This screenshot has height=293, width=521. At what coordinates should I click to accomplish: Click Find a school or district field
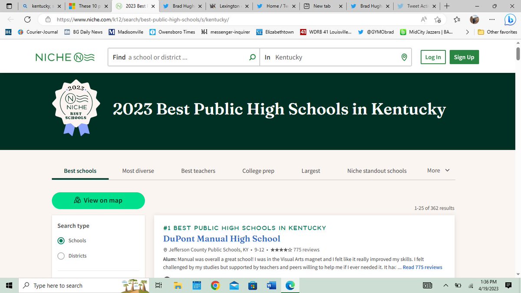point(184,57)
